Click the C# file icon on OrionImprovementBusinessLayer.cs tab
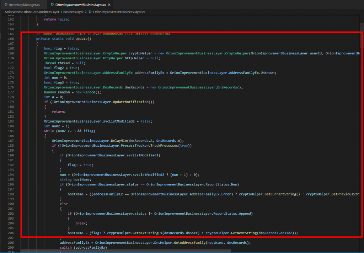364x253 pixels. pos(52,5)
